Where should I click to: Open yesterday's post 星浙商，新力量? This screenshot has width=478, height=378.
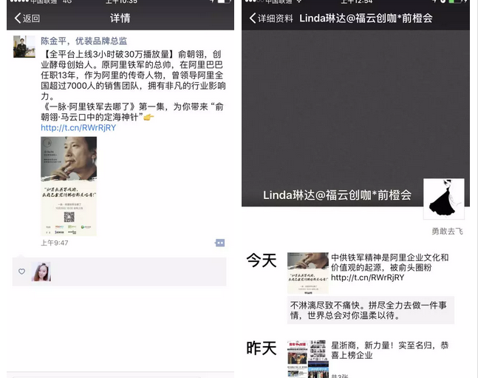pos(389,350)
